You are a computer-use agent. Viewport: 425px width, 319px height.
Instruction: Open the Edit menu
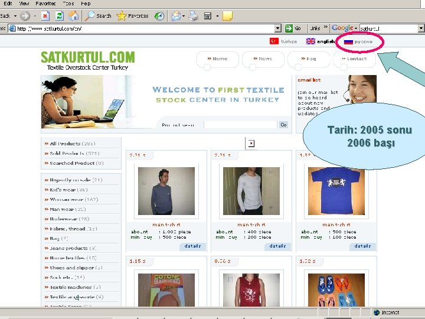tap(8, 4)
